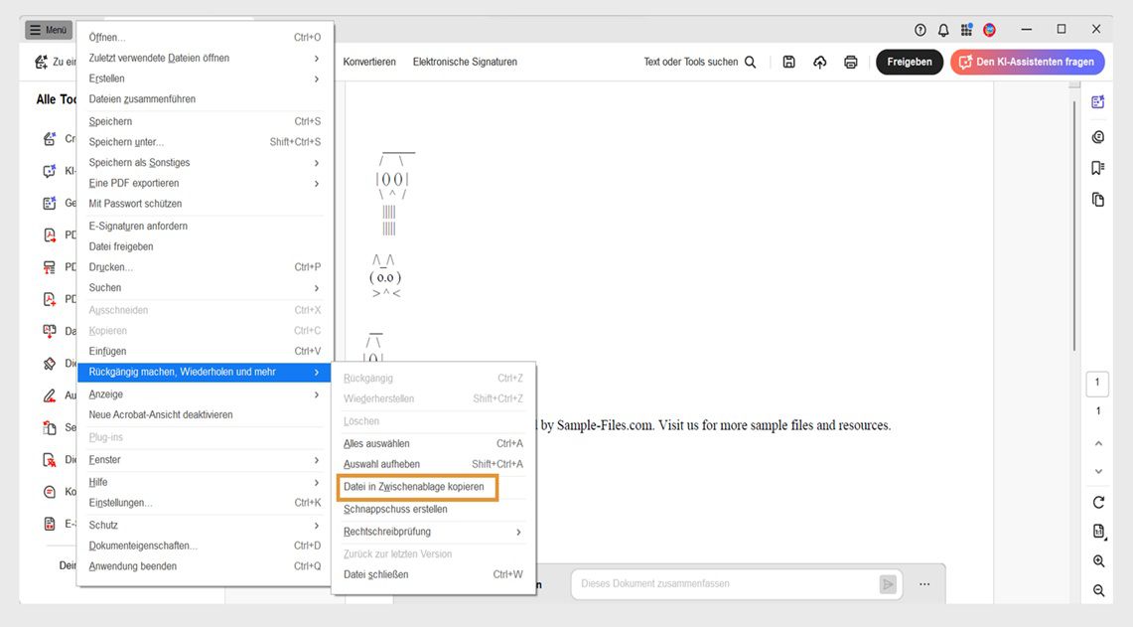Expand the Hilfe submenu

click(205, 482)
